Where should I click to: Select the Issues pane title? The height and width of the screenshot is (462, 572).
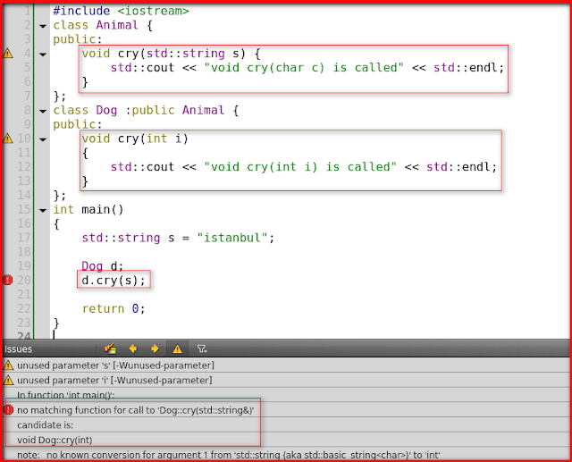point(18,349)
